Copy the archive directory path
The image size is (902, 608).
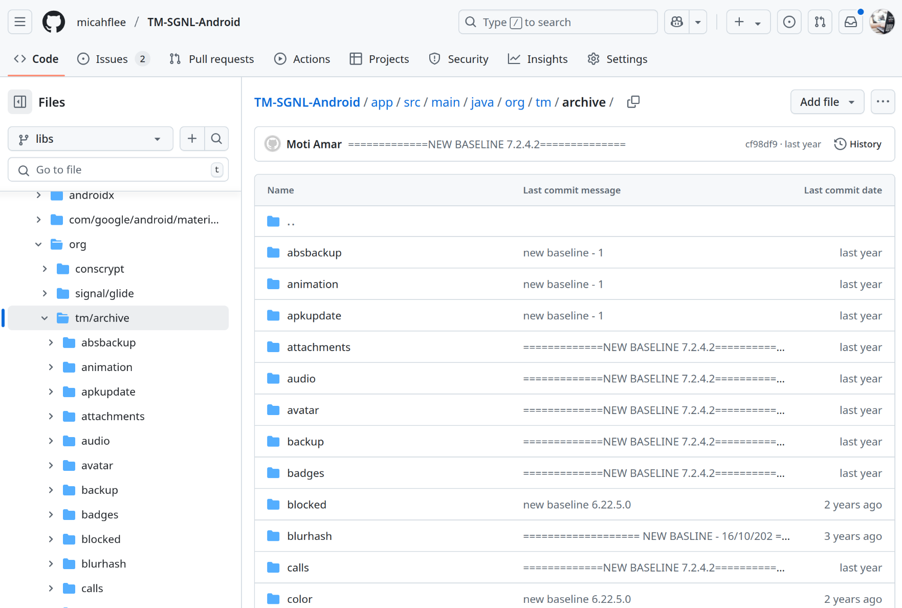[x=633, y=102]
